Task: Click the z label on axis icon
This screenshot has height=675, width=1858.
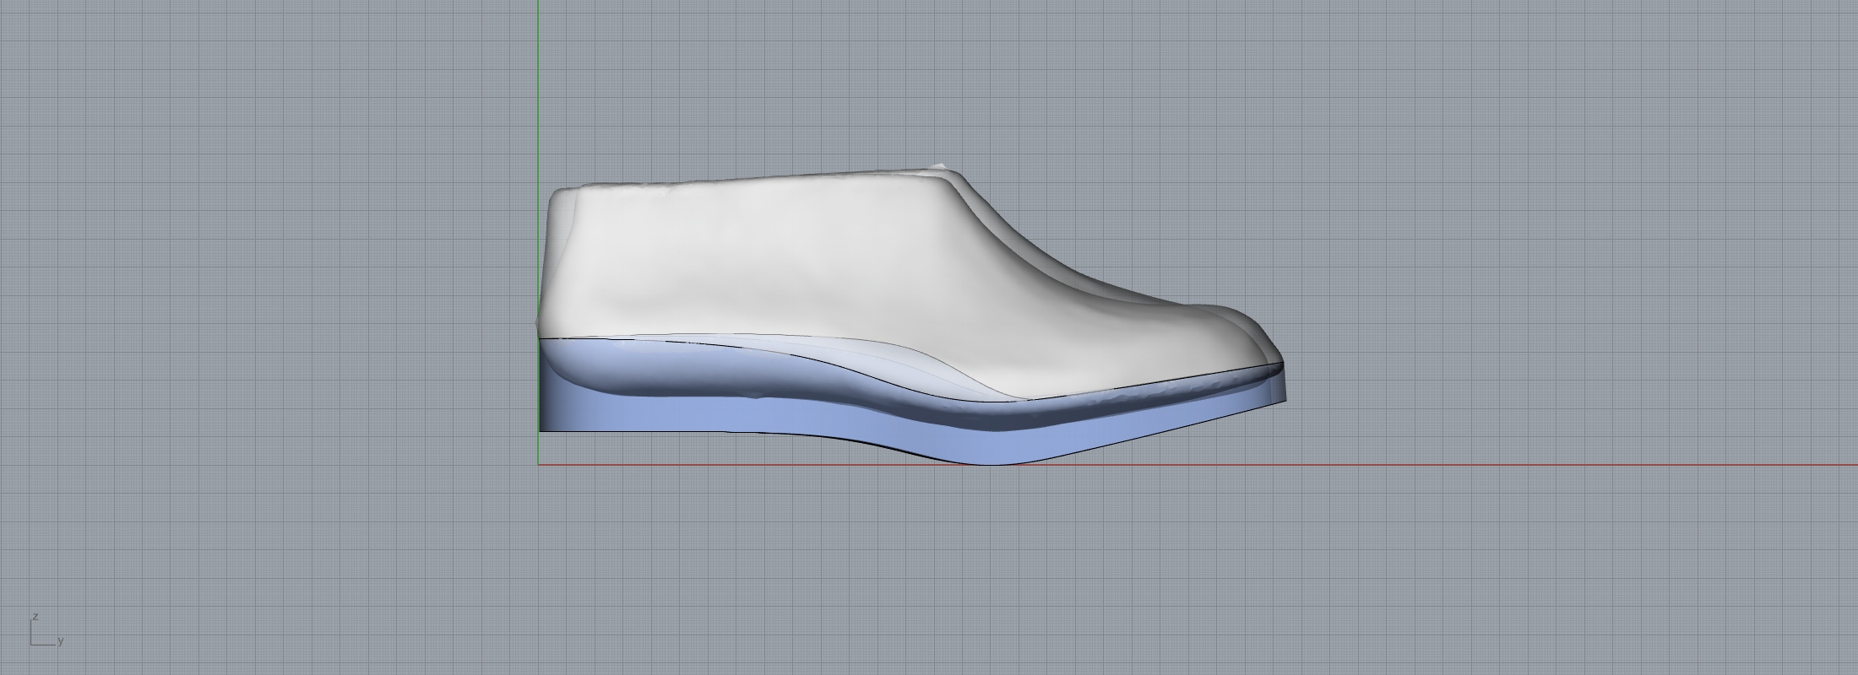Action: click(35, 617)
